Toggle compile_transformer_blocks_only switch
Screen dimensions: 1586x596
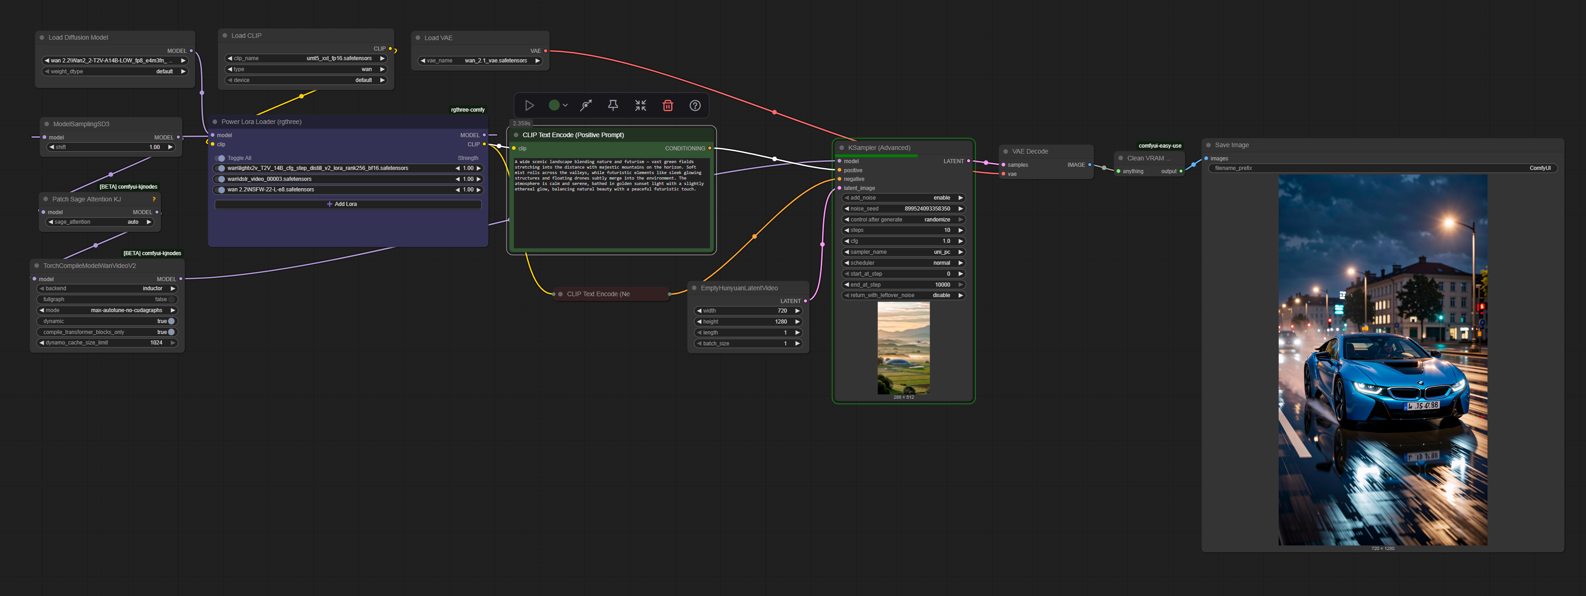[171, 332]
